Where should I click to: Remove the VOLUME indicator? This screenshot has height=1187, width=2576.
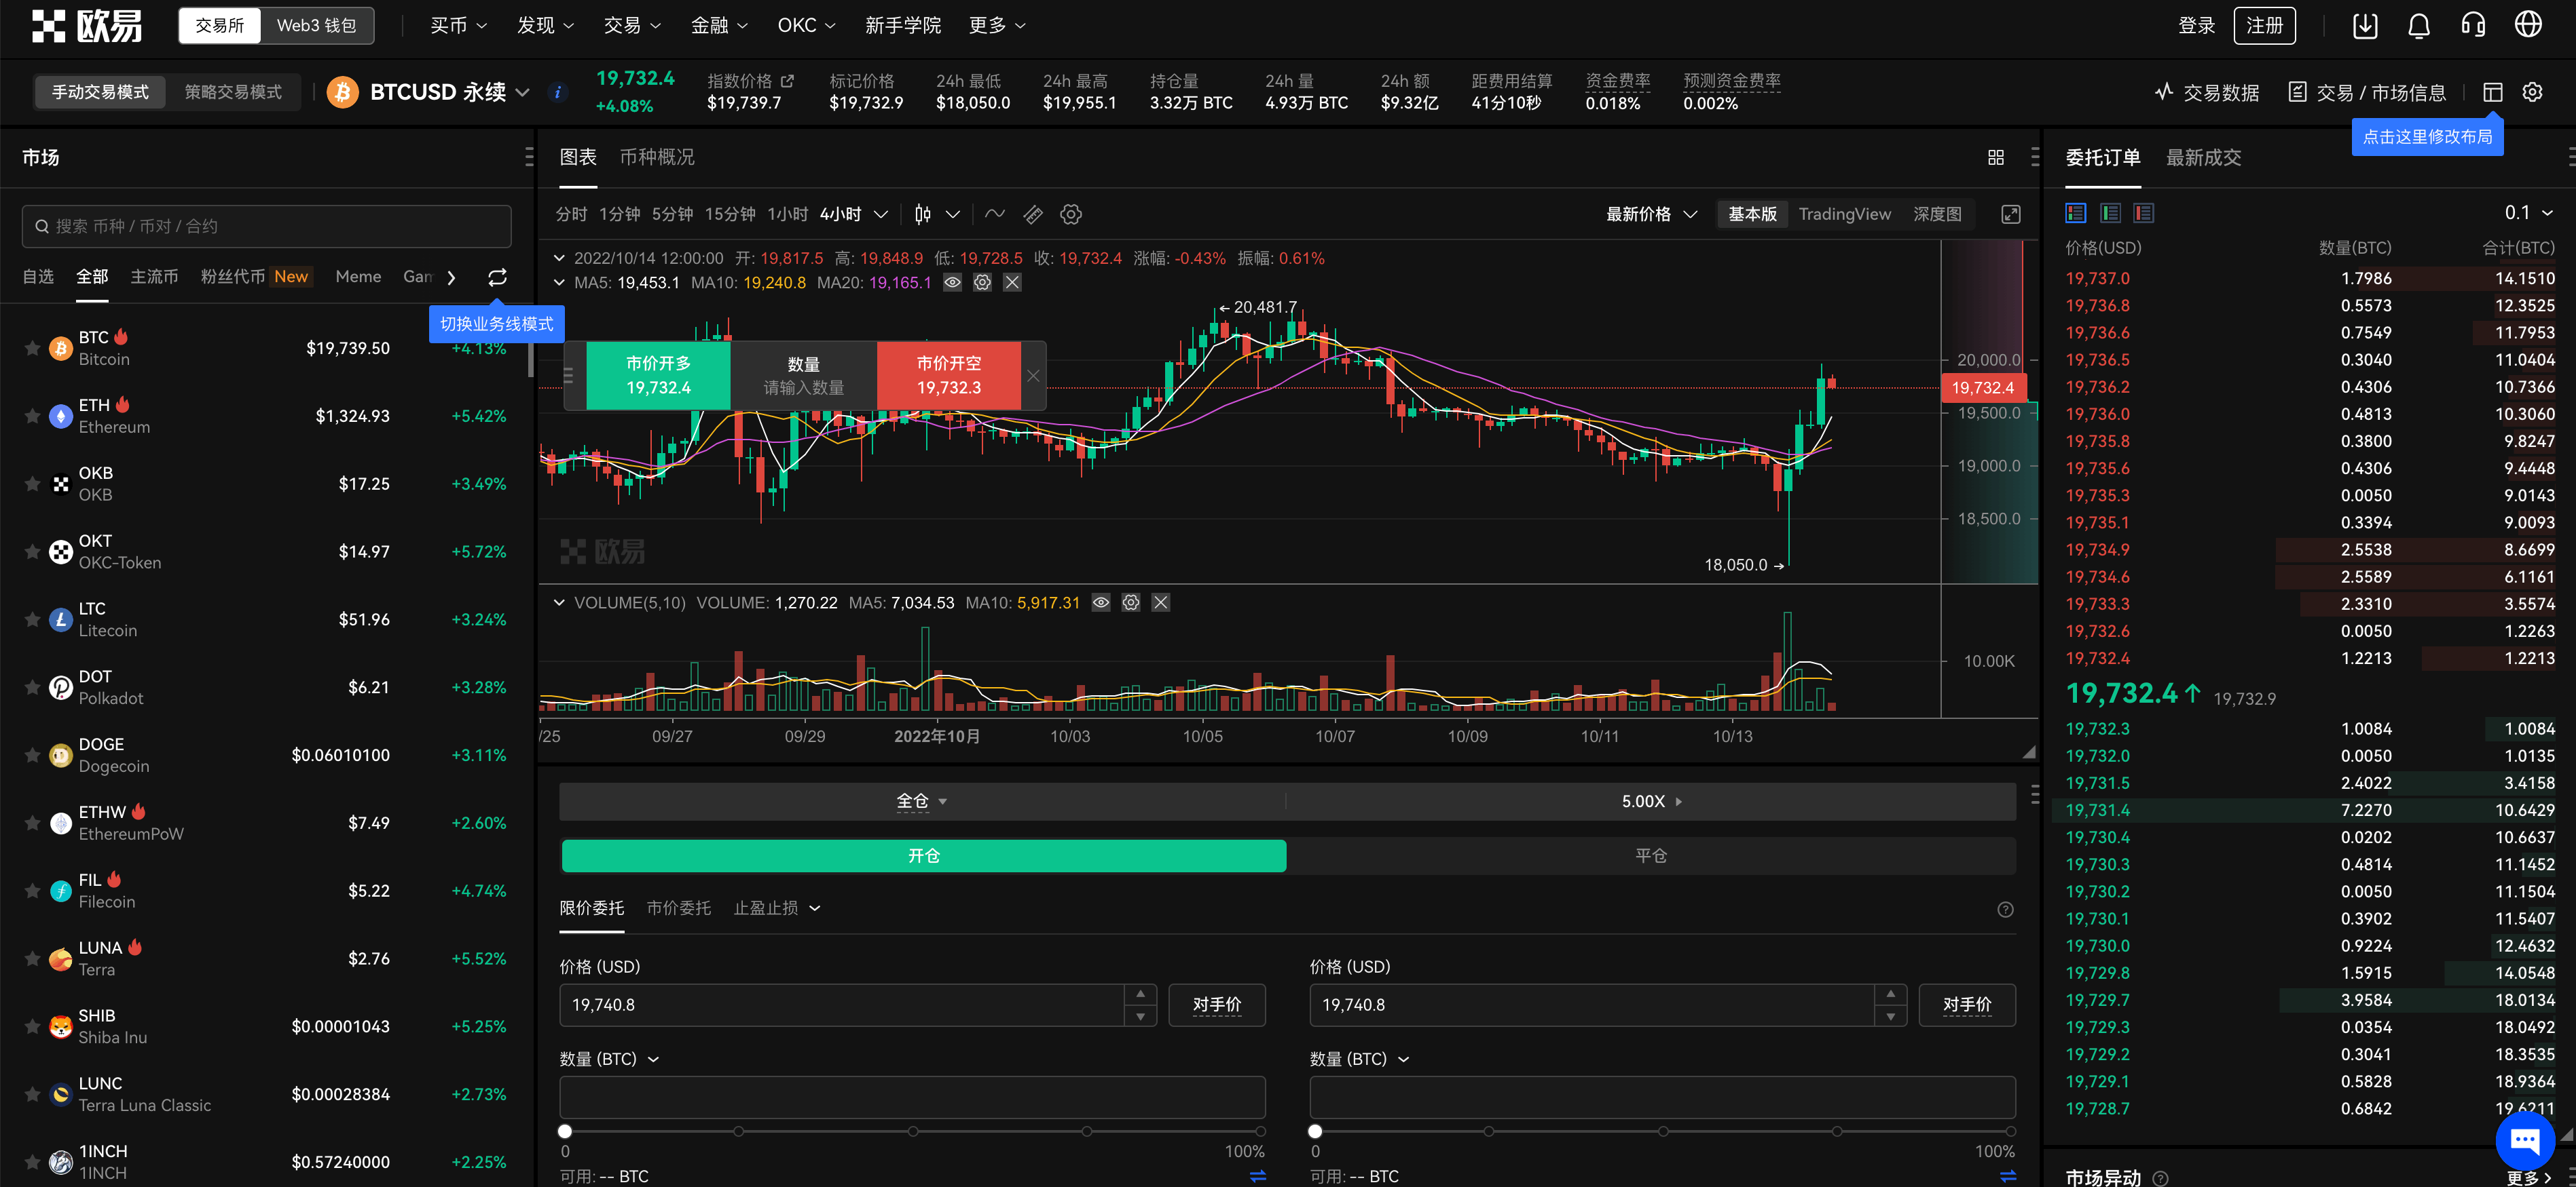[1160, 602]
